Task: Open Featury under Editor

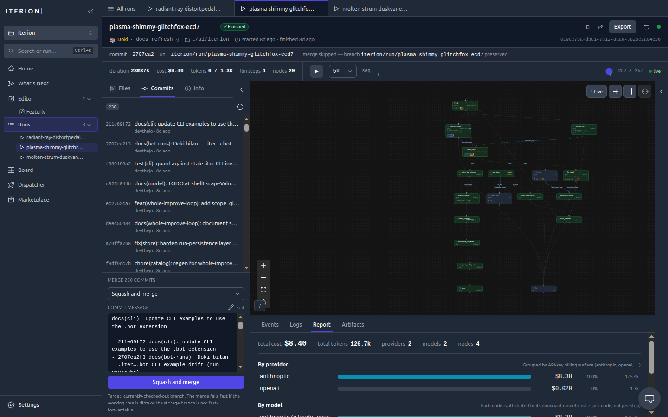Action: click(x=57, y=112)
